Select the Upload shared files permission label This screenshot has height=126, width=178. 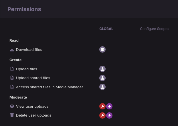33,78
